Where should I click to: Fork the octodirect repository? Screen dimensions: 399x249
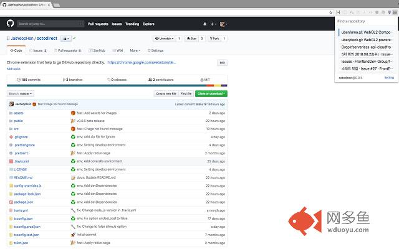[x=214, y=39]
